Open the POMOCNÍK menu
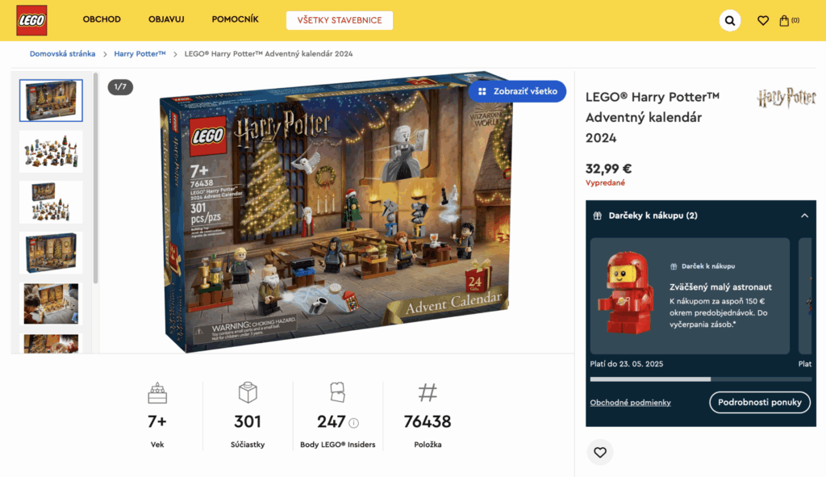Image resolution: width=826 pixels, height=477 pixels. coord(235,19)
